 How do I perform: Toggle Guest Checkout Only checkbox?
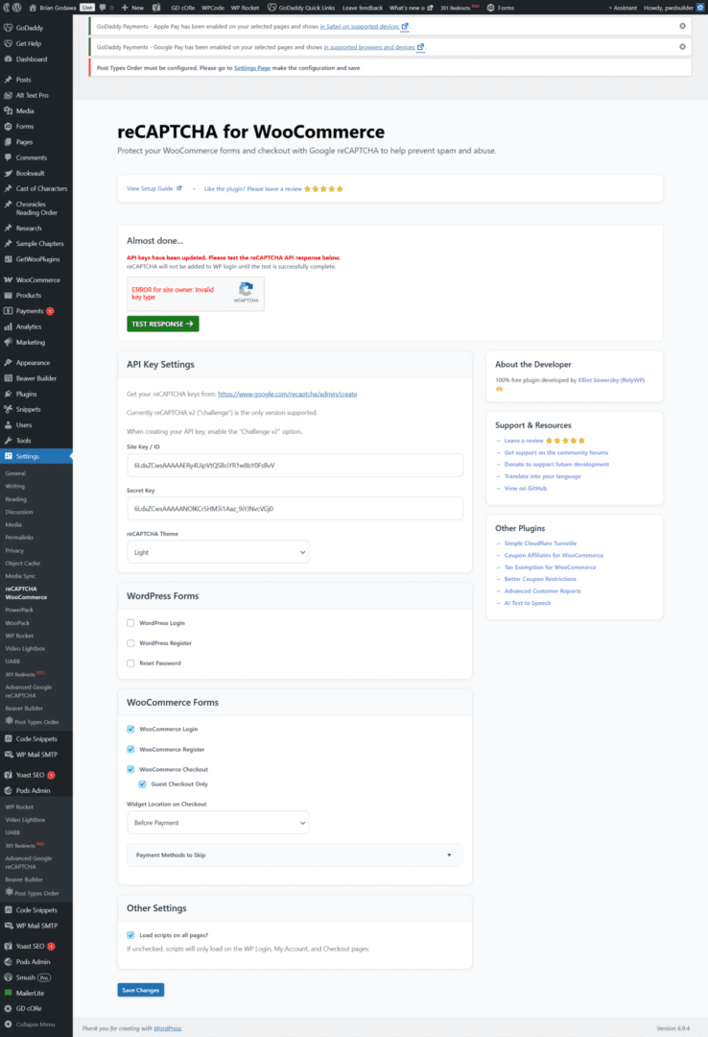142,784
